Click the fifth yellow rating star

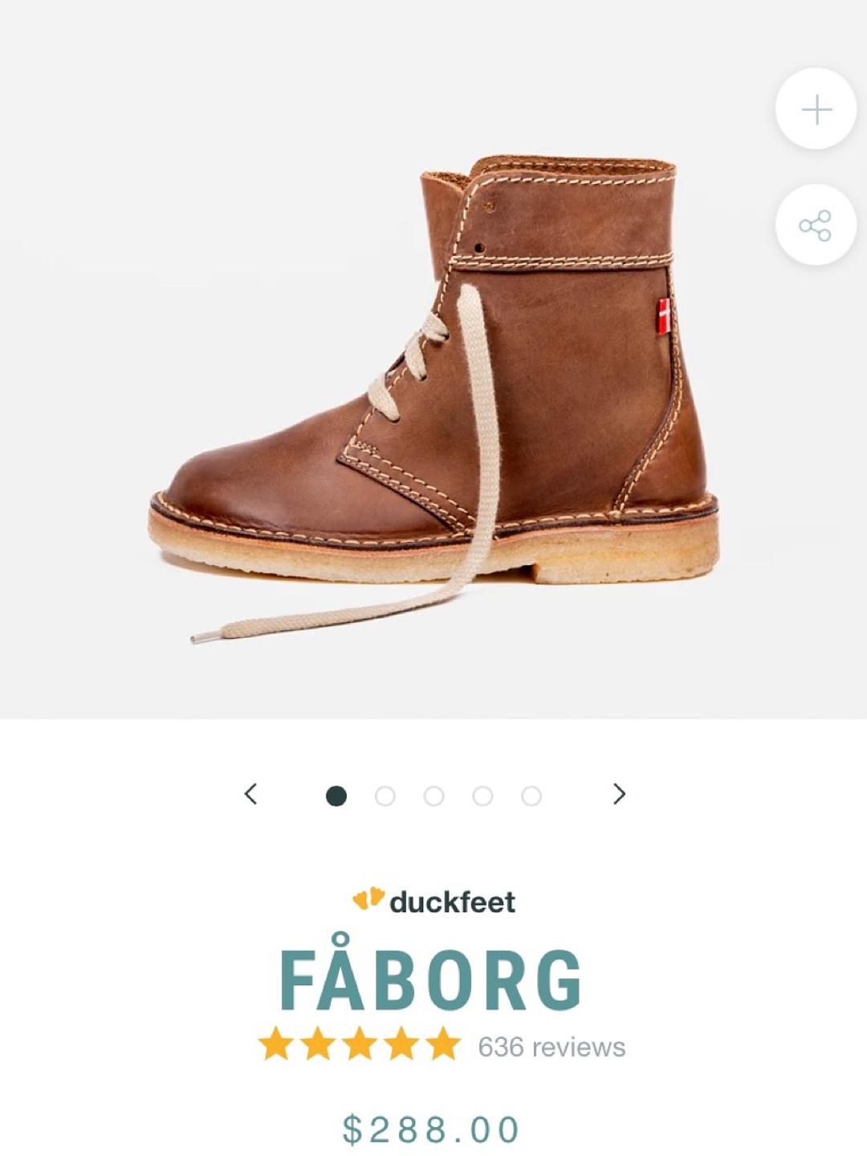[443, 1044]
